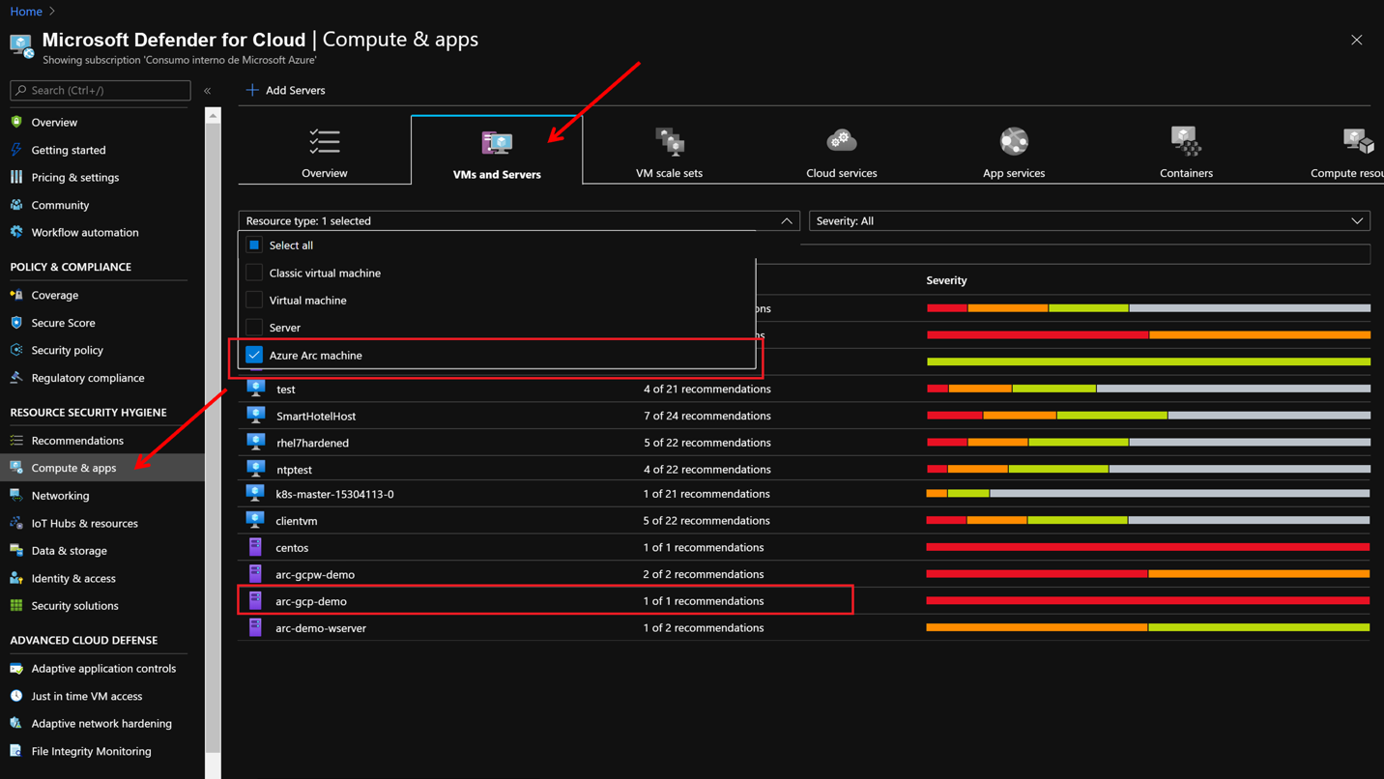Viewport: 1384px width, 779px height.
Task: Collapse the left sidebar with the chevron
Action: [x=208, y=91]
